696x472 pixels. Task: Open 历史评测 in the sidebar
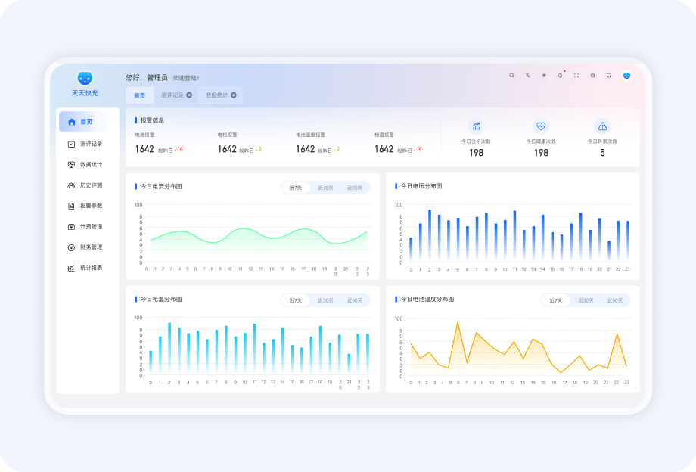tap(91, 185)
